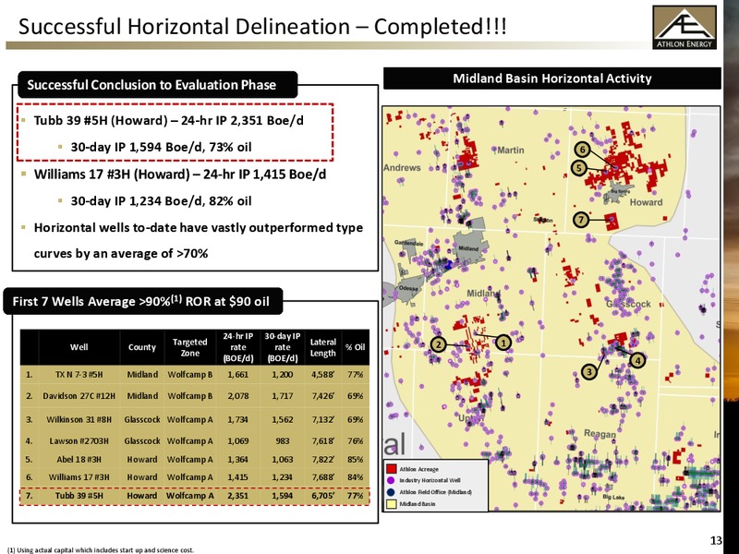Click the 'Martin' county label on map

(511, 151)
